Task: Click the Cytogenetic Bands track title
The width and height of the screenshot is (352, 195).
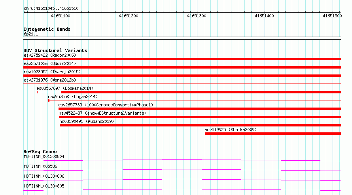Action: coord(47,29)
